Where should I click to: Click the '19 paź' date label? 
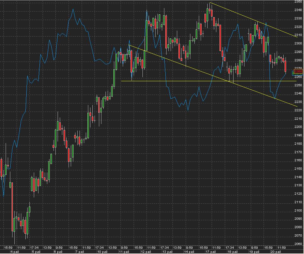pyautogui.click(x=254, y=252)
